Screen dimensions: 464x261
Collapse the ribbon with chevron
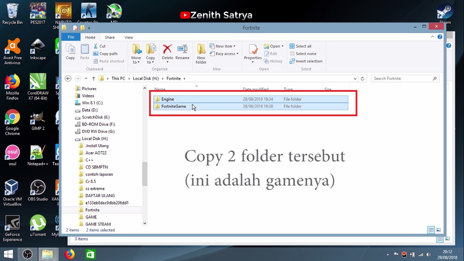432,37
